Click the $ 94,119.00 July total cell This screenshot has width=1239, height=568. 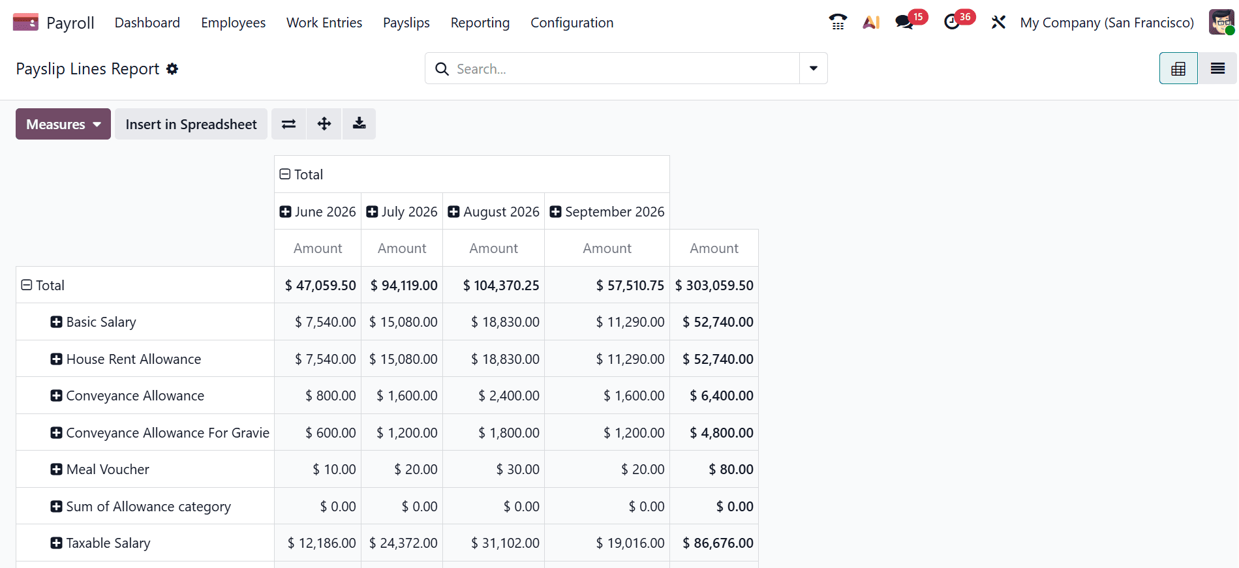pos(402,285)
